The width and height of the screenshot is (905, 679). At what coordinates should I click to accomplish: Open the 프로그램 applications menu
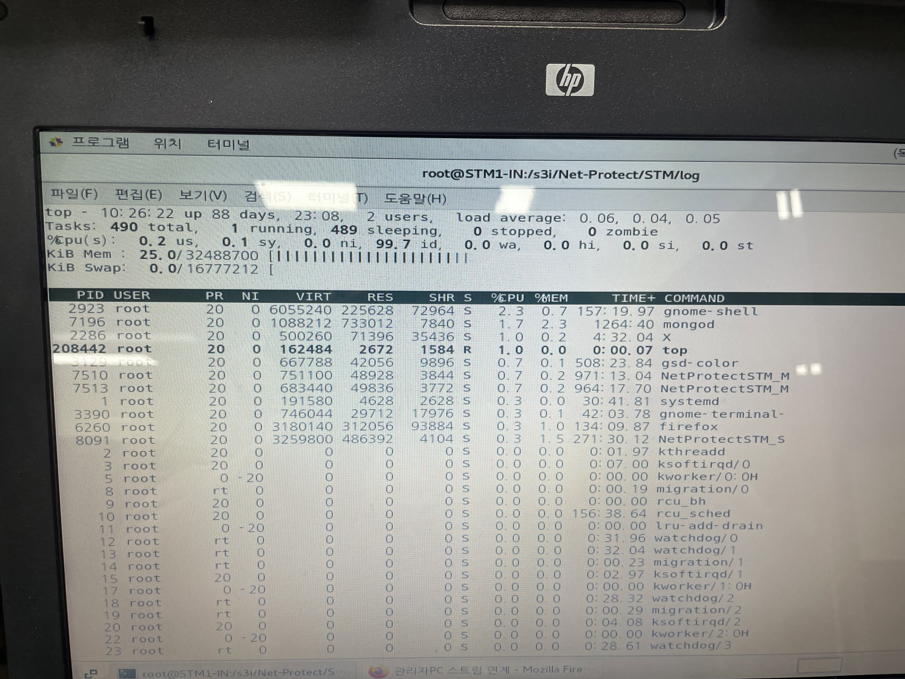click(x=100, y=142)
